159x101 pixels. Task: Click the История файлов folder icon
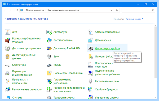[x=91, y=57]
